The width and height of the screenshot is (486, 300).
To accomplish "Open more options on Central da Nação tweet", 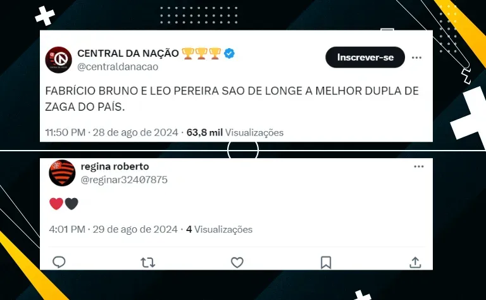I will tap(416, 58).
